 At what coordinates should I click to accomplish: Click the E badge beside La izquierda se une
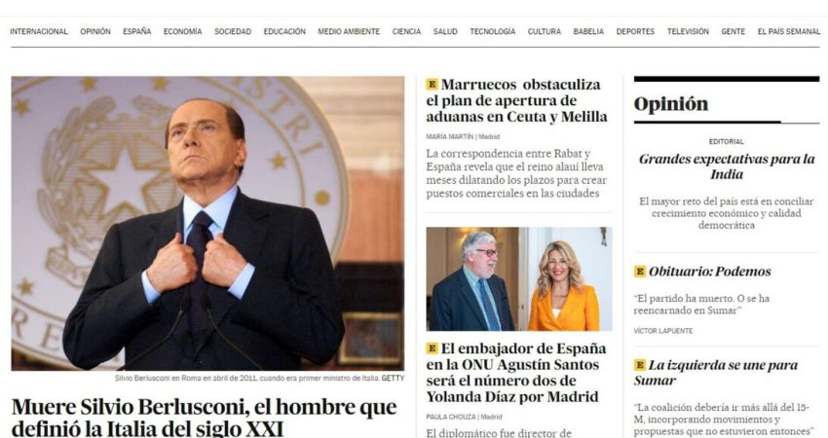639,365
